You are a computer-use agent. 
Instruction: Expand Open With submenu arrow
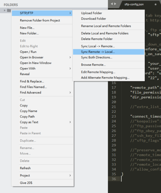pyautogui.click(x=70, y=68)
